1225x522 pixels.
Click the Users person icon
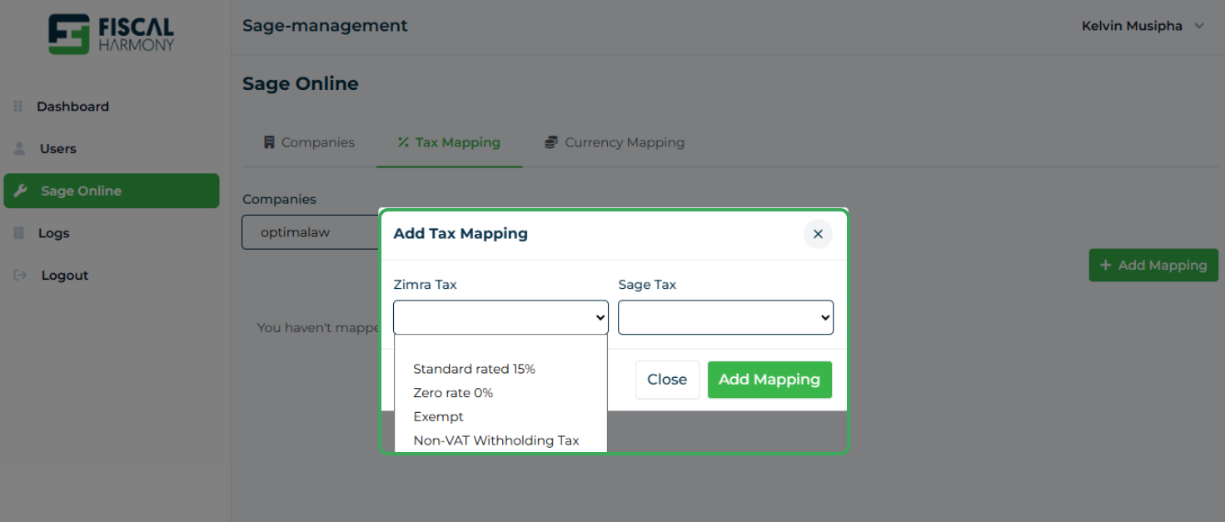pyautogui.click(x=19, y=148)
